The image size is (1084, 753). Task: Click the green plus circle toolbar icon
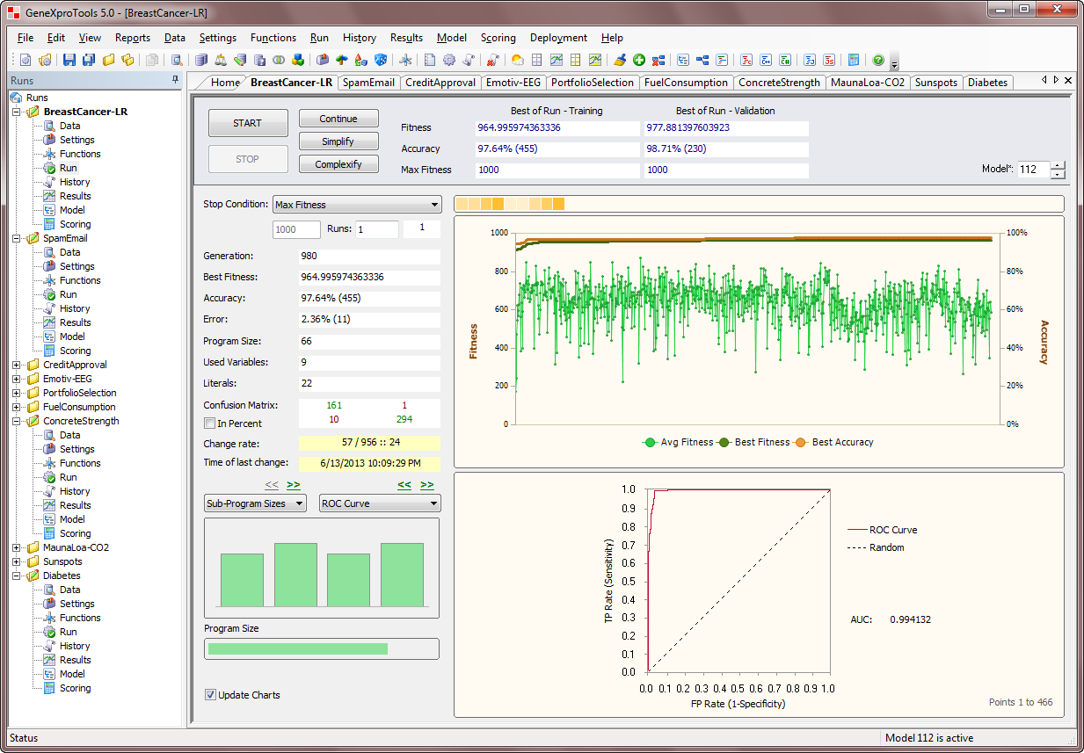(639, 61)
